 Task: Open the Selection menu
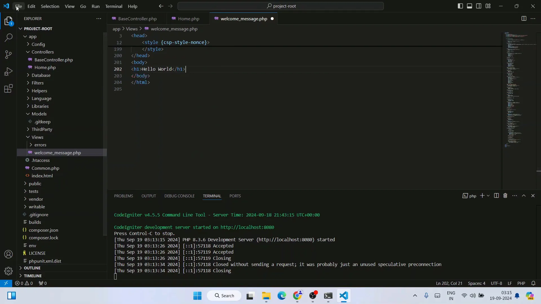50,6
